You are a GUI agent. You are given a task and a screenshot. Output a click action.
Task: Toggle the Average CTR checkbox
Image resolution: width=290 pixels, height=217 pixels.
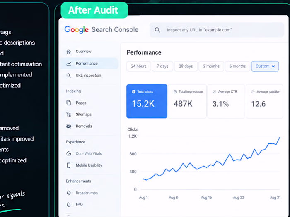coord(214,92)
